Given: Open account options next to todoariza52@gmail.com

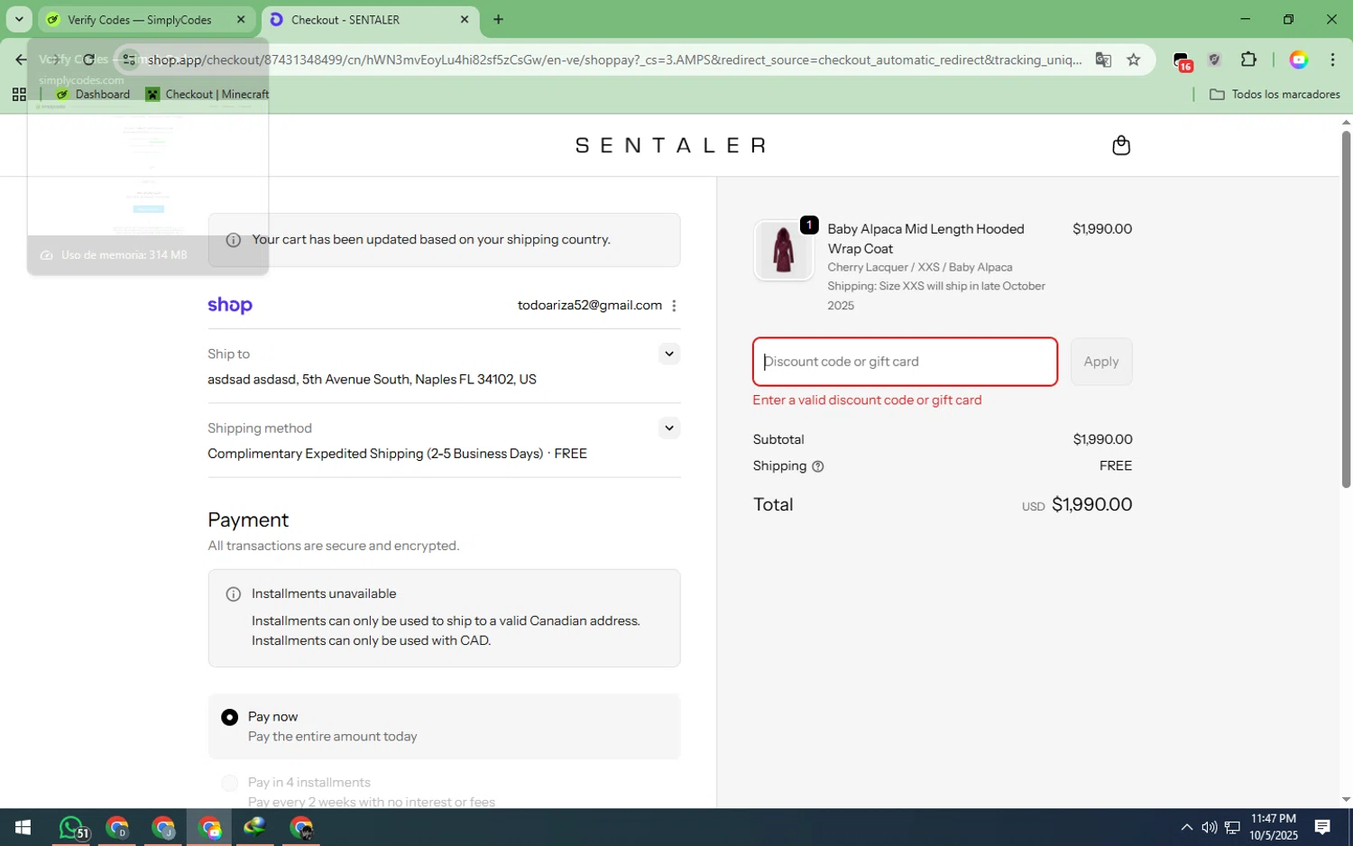Looking at the screenshot, I should [674, 306].
